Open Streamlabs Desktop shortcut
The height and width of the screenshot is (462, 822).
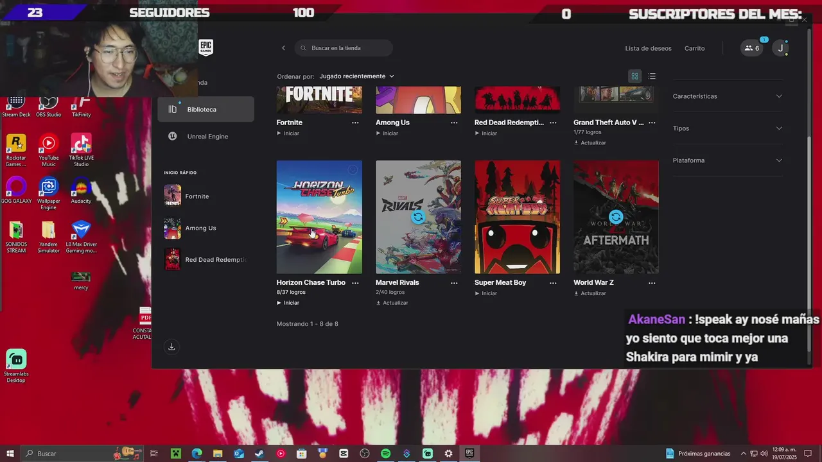click(16, 366)
